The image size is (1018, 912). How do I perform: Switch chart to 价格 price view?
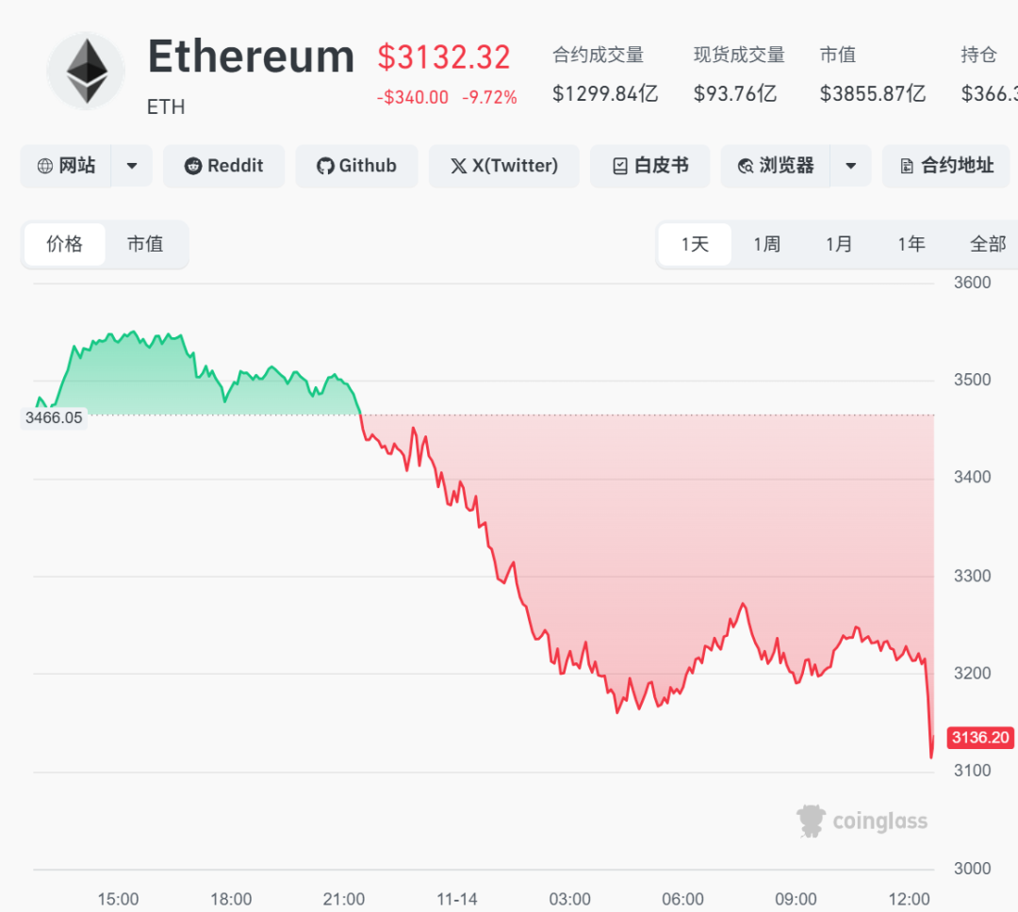(65, 245)
